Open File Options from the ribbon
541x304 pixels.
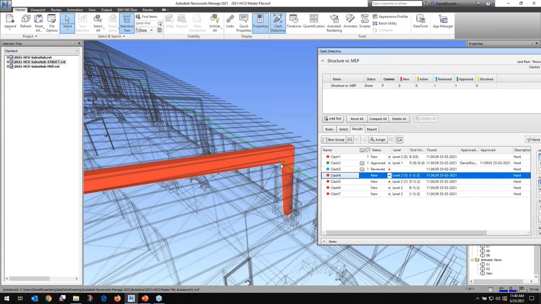(x=52, y=23)
